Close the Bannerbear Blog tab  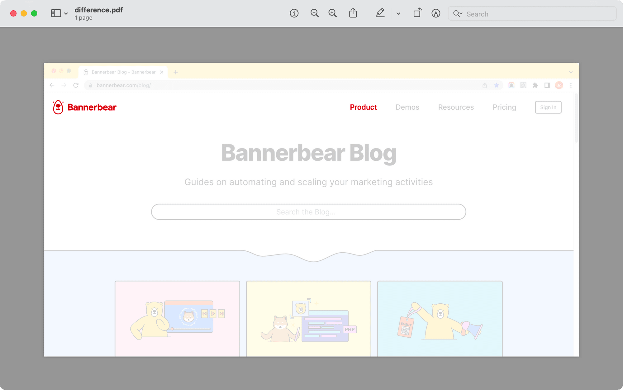(x=162, y=72)
